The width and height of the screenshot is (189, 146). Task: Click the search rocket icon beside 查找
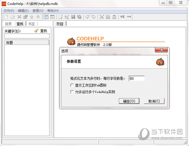[36, 31]
